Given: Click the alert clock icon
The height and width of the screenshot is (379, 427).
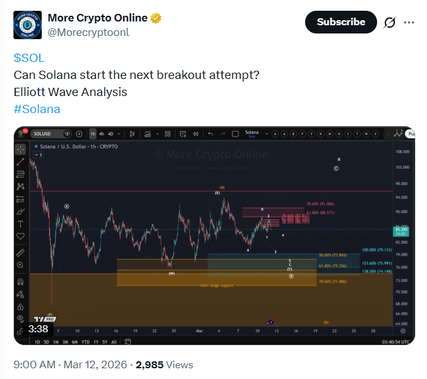Looking at the screenshot, I should (182, 134).
